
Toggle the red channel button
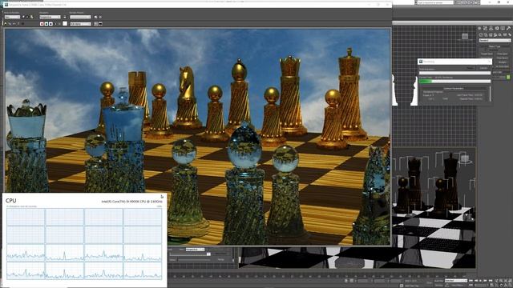pyautogui.click(x=42, y=24)
